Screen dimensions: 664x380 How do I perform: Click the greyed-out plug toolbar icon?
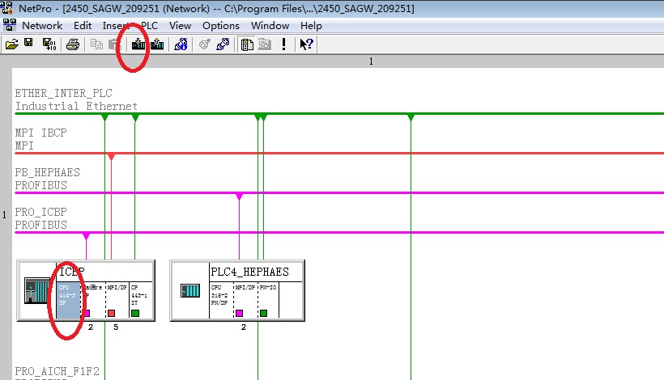pyautogui.click(x=205, y=44)
